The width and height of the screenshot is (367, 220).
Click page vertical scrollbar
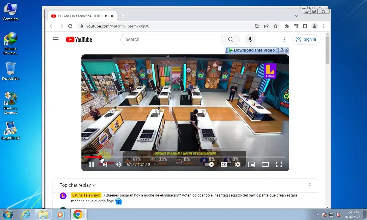(328, 50)
